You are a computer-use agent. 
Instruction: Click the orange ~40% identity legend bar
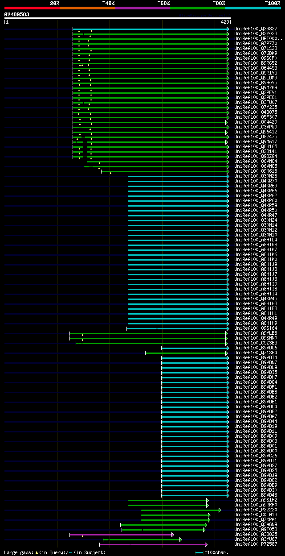click(x=87, y=8)
